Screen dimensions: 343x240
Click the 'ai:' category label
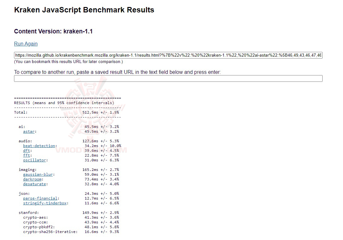click(22, 127)
